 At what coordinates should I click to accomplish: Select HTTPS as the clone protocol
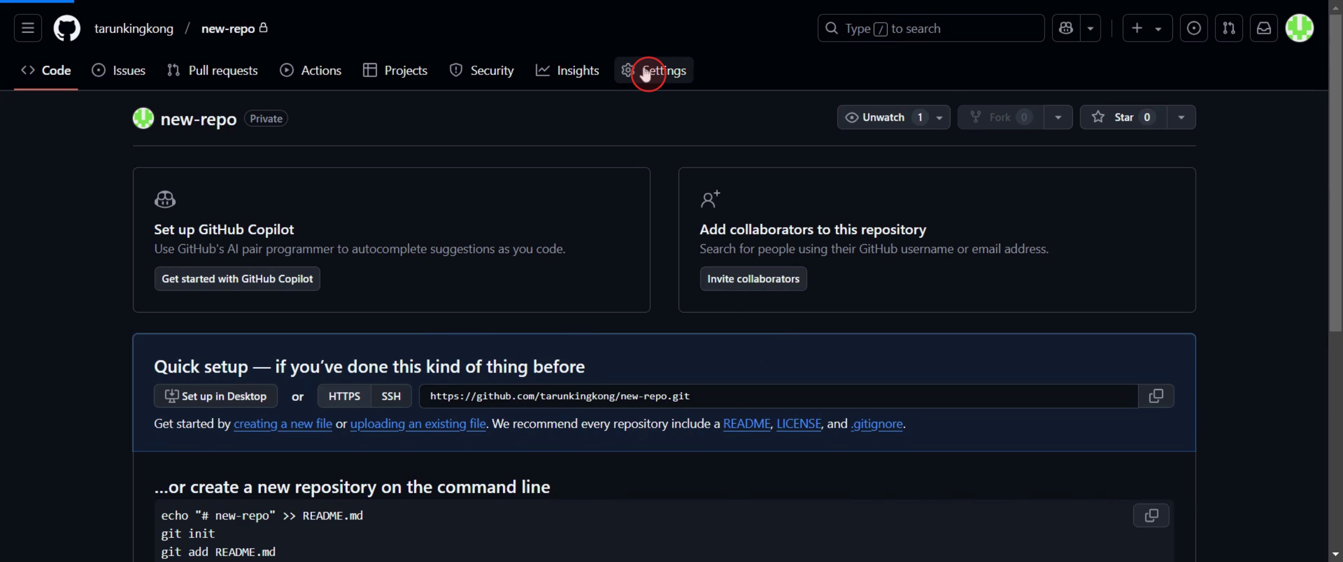click(344, 396)
